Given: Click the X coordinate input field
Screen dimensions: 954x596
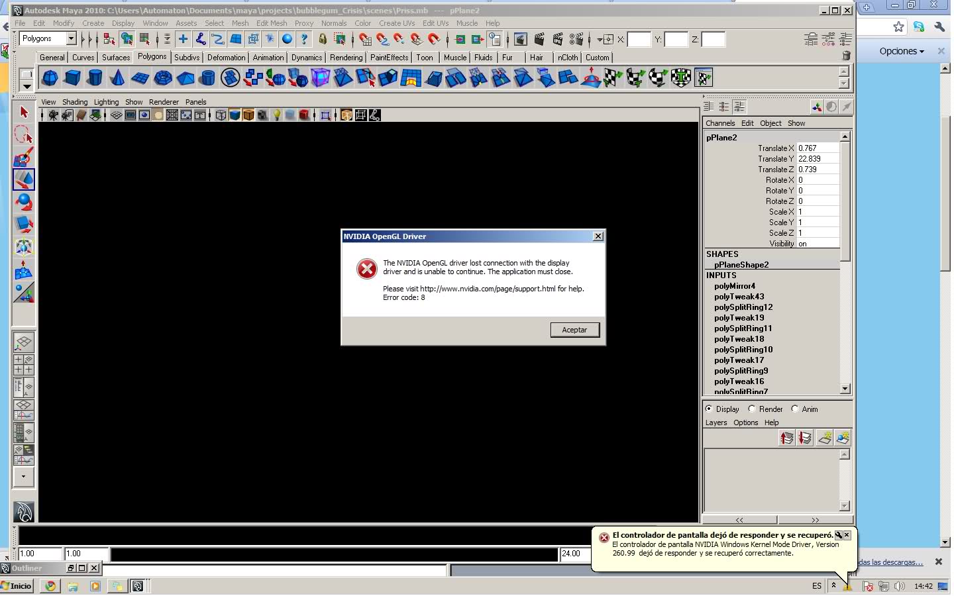Looking at the screenshot, I should [639, 40].
